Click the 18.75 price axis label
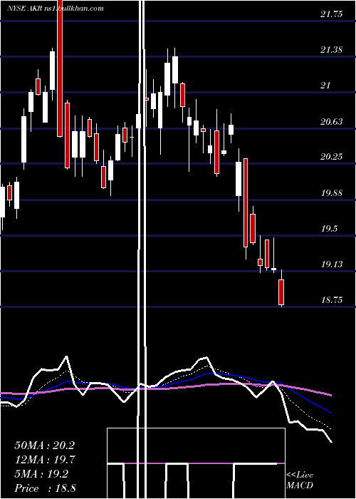The width and height of the screenshot is (356, 499). tap(332, 300)
